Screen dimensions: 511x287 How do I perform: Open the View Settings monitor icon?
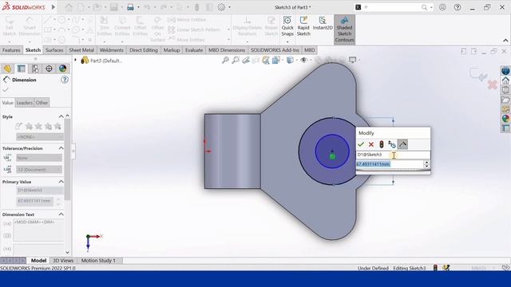point(352,60)
